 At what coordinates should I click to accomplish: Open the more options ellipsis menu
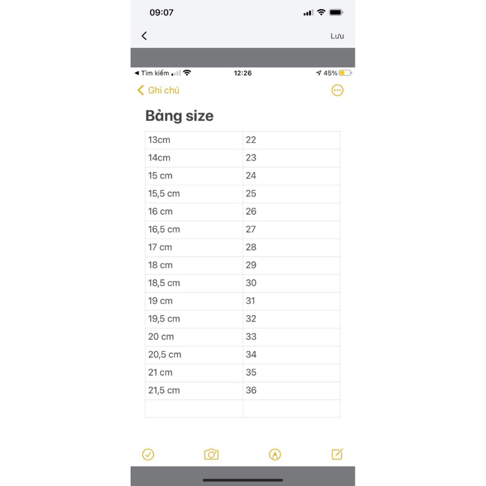click(x=337, y=91)
